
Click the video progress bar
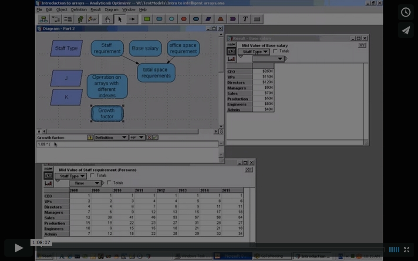(x=209, y=249)
